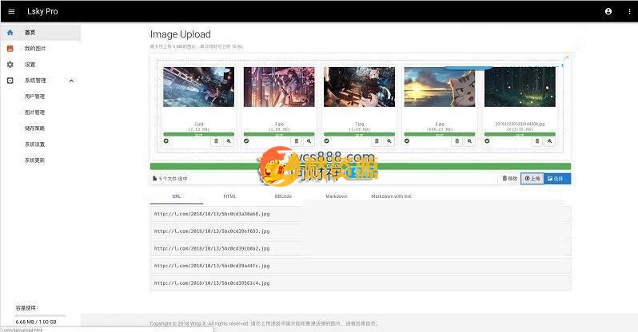Screen dimensions: 638x332
Task: Click the green success check under 20161225 file
Action: coord(487,141)
